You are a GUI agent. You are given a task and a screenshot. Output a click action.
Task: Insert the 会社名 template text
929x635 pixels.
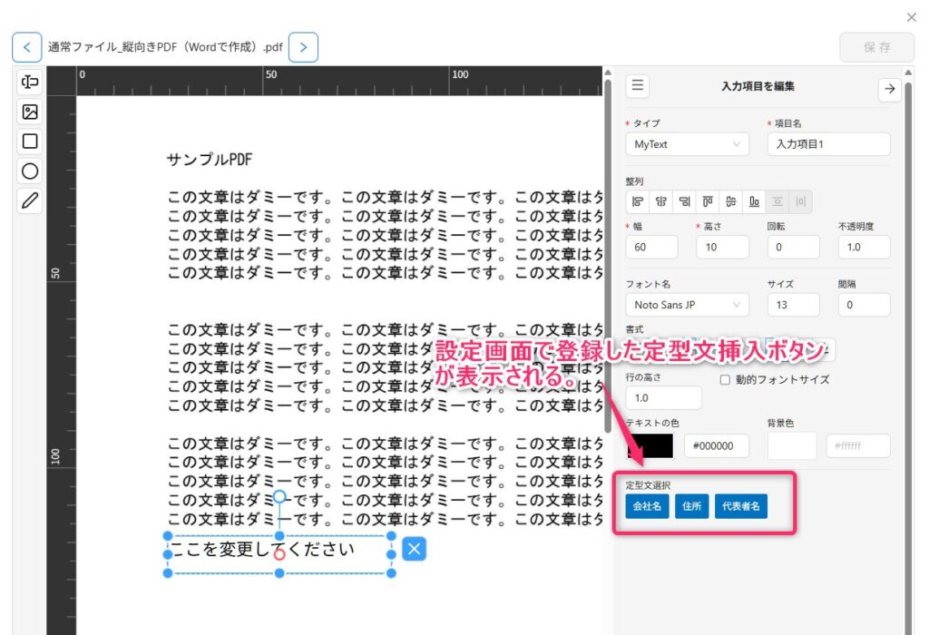(x=647, y=506)
